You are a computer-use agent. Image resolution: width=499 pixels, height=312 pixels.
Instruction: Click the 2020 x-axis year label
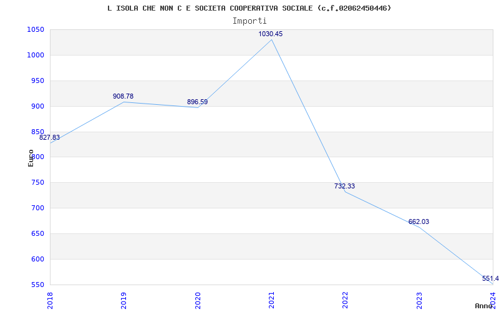[198, 301]
